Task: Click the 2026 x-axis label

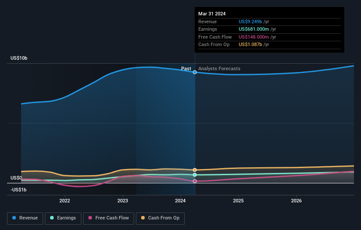Action: pyautogui.click(x=296, y=201)
